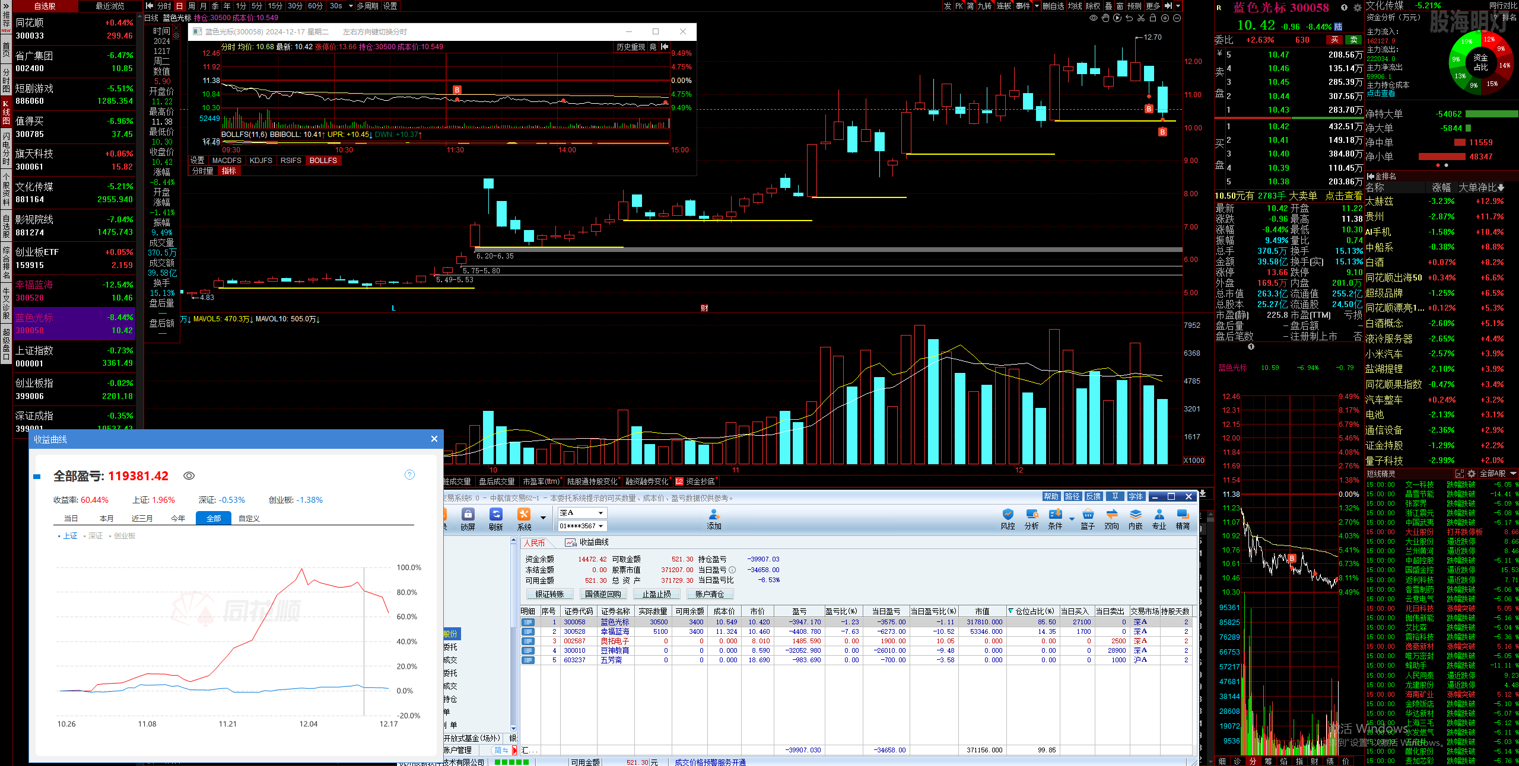
Task: Click the 止盈止损 button
Action: pos(656,594)
